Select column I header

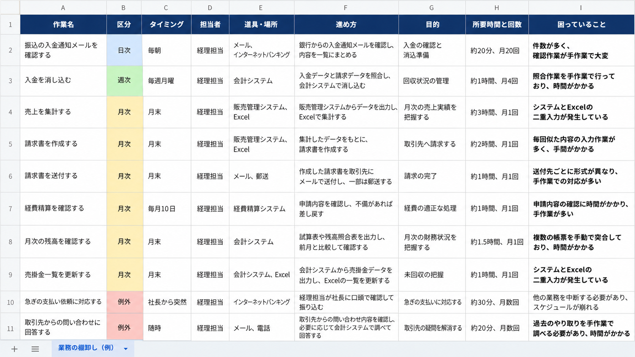point(581,8)
